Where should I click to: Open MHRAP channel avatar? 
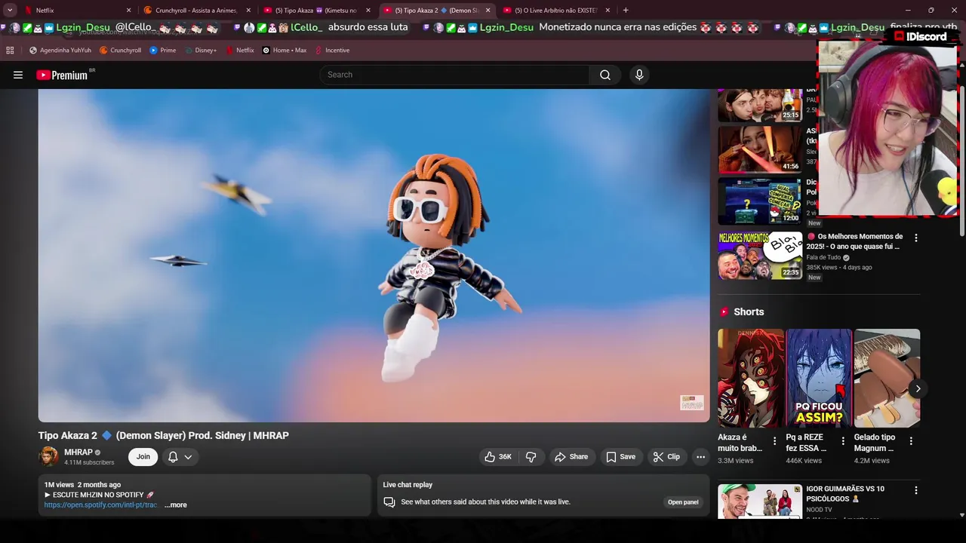pyautogui.click(x=48, y=456)
